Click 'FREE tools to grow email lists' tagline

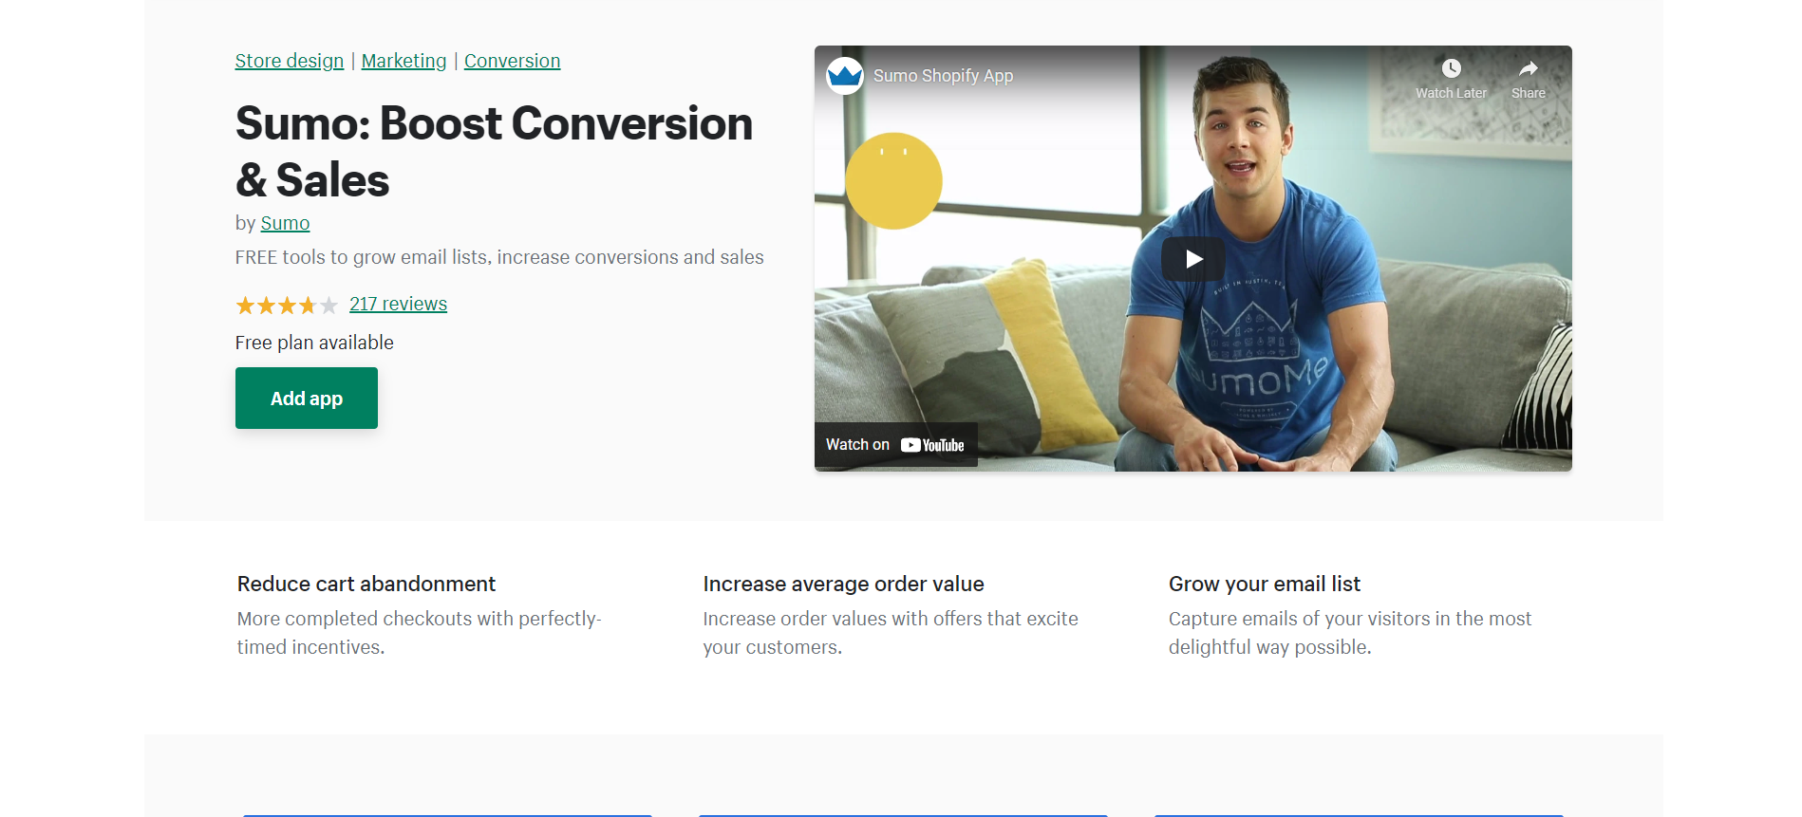pos(499,257)
